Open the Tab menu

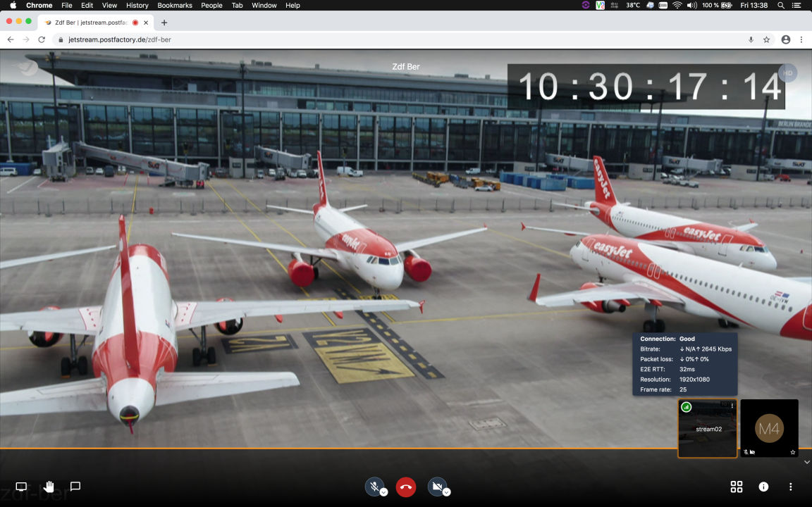(237, 5)
